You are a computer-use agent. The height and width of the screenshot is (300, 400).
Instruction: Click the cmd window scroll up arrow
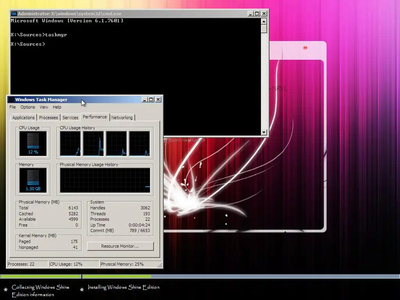264,21
